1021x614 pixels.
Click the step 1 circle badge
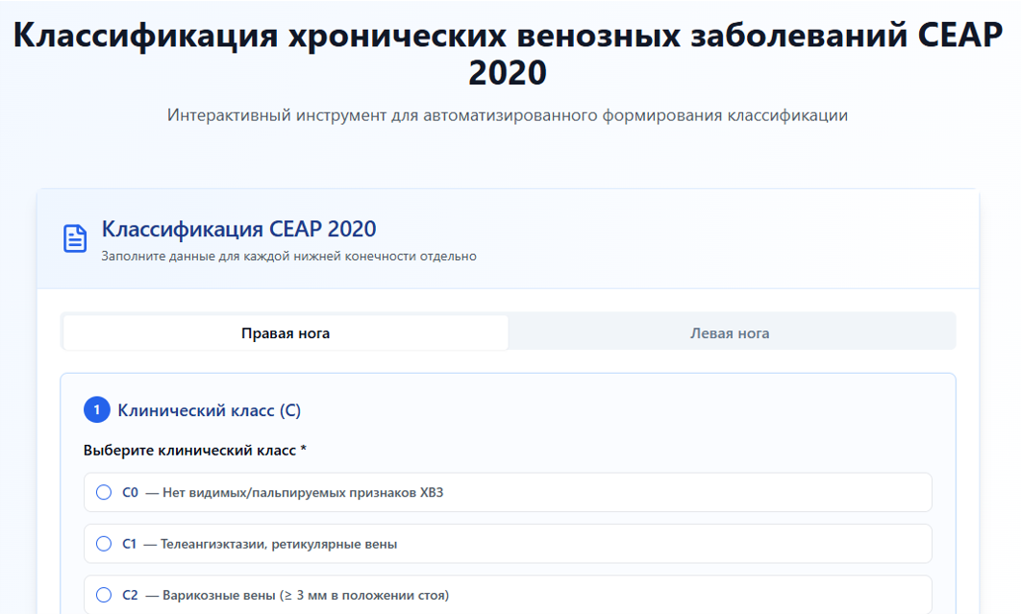[x=97, y=410]
